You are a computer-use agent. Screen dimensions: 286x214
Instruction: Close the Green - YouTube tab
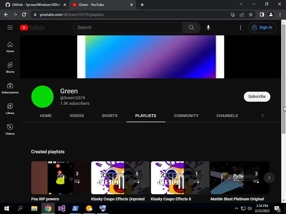pyautogui.click(x=132, y=5)
